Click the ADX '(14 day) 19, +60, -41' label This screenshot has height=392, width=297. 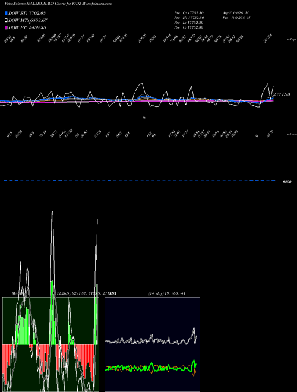click(167, 293)
